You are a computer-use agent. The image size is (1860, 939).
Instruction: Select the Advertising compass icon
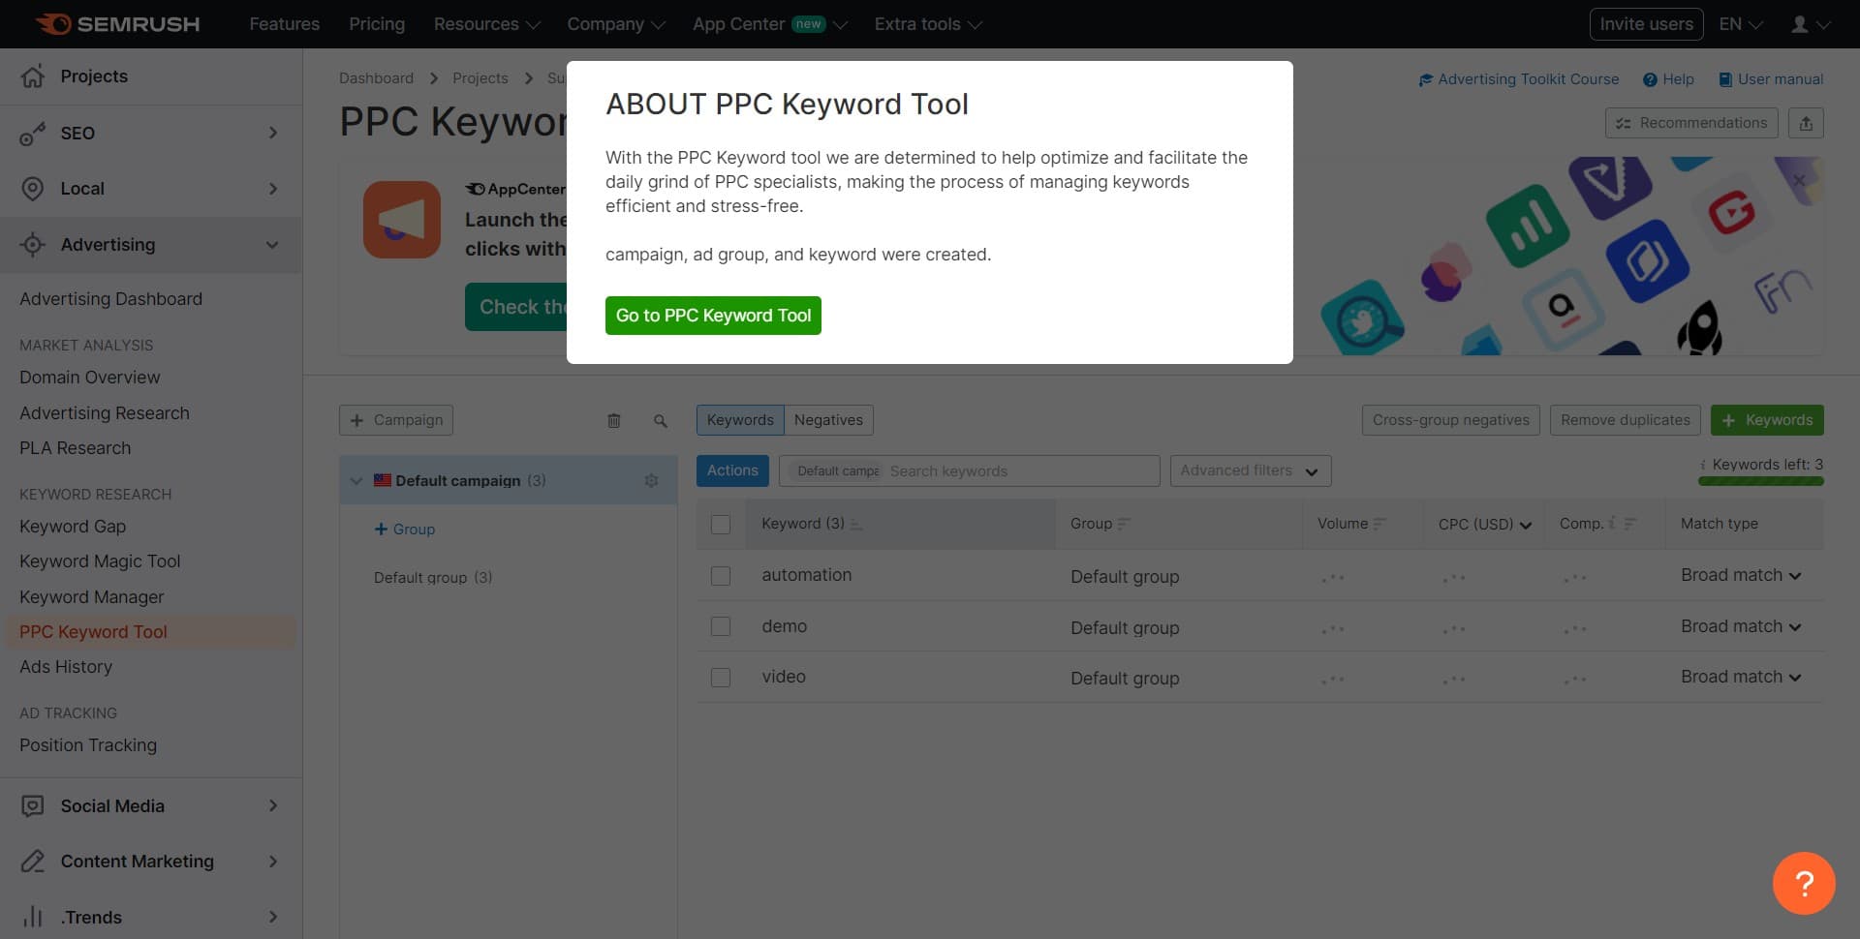click(32, 244)
